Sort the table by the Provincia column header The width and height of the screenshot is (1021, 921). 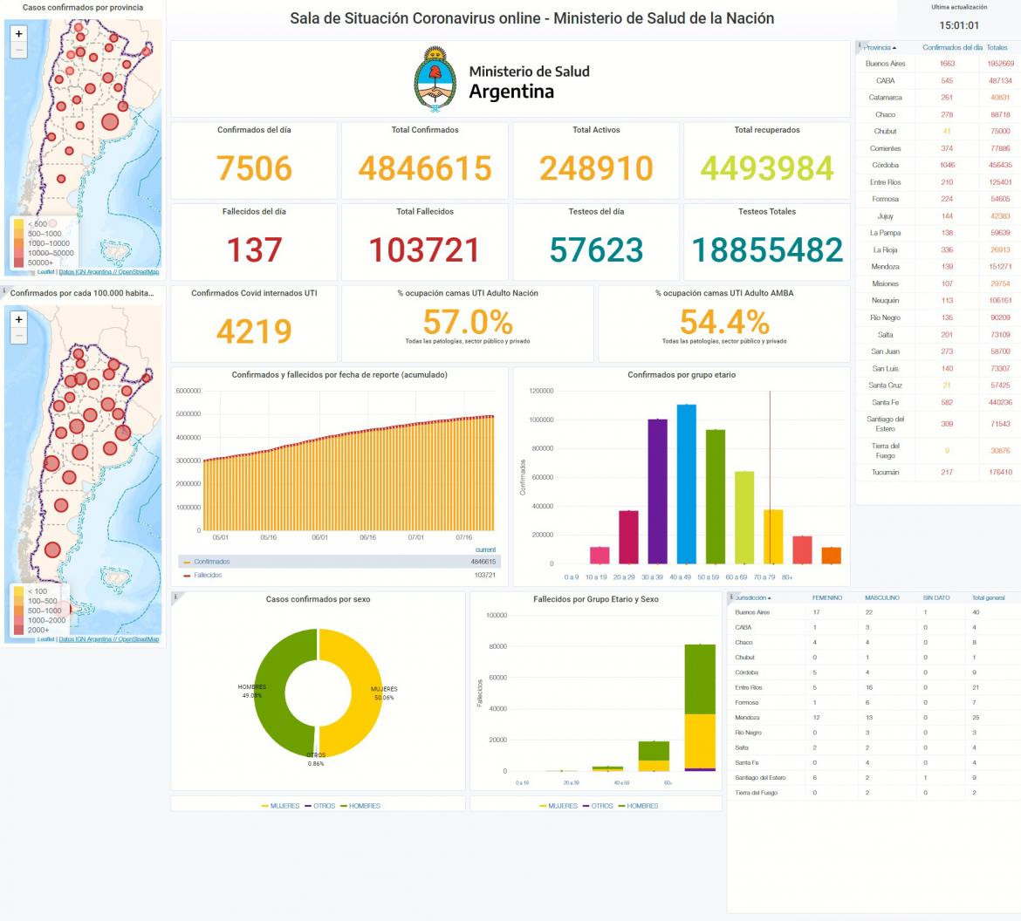coord(880,47)
